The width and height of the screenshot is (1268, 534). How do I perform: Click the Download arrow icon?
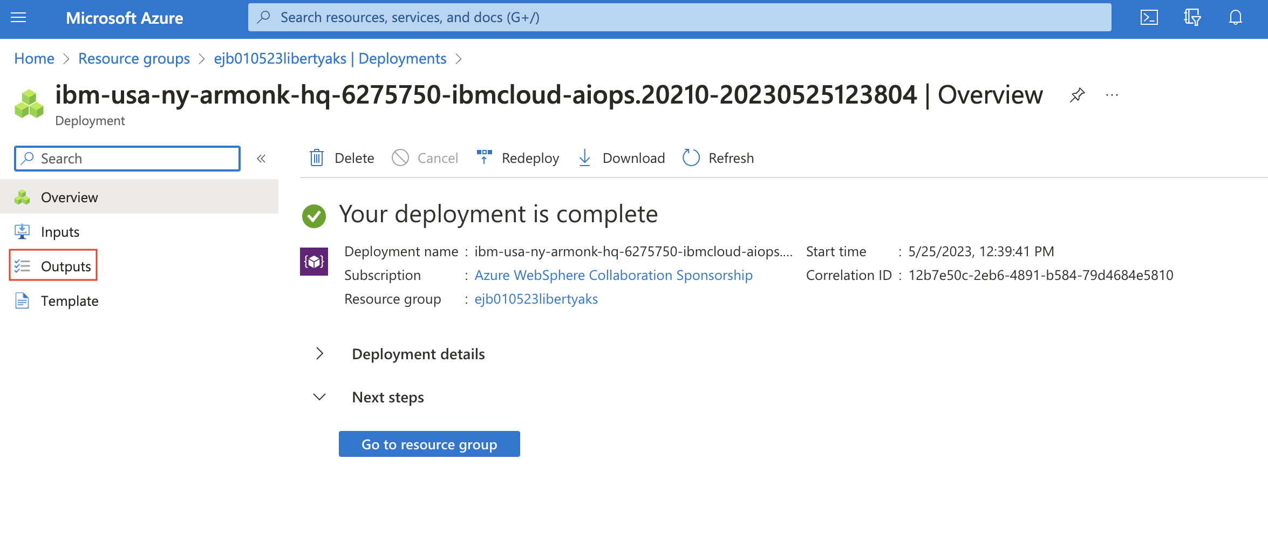pos(584,158)
